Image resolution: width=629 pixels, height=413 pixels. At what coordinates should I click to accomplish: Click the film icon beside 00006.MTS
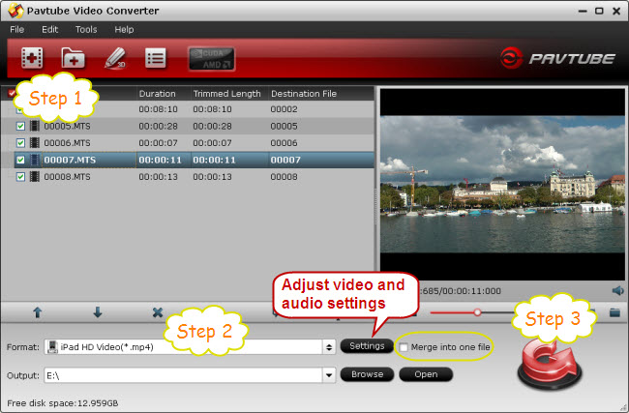point(35,143)
